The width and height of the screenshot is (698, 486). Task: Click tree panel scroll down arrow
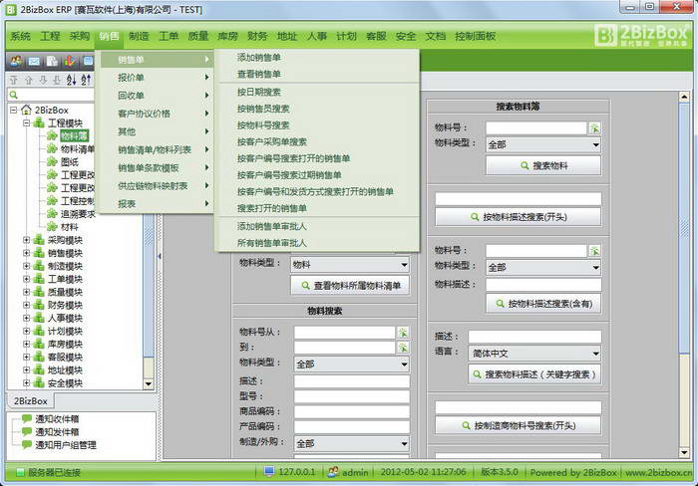click(x=149, y=383)
